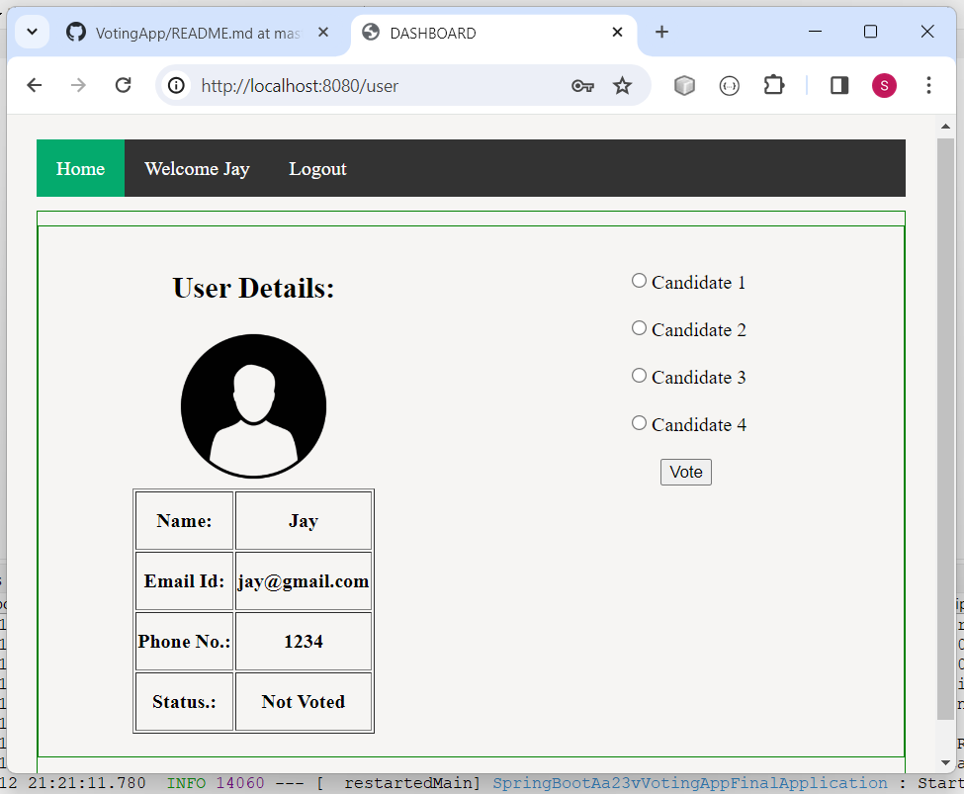Click the 'Status.:' table cell

(185, 701)
